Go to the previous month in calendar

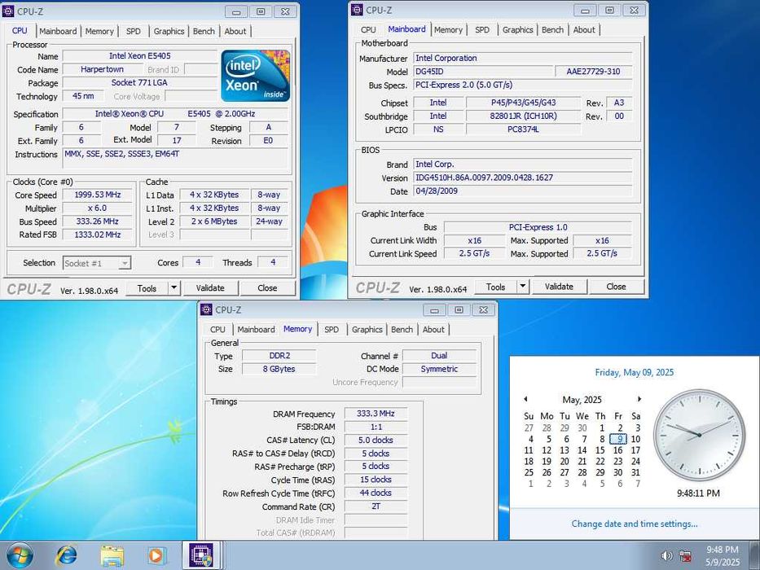[x=525, y=399]
